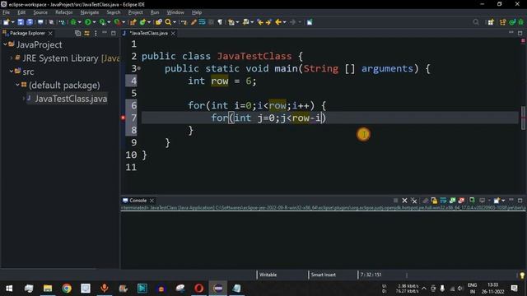This screenshot has height=296, width=527.
Task: Click the New Java Package icon
Action: point(133,22)
